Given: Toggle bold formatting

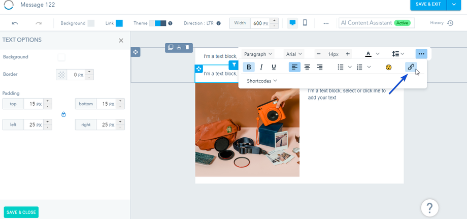Looking at the screenshot, I should (249, 67).
